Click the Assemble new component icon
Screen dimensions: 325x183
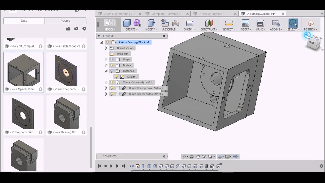coord(165,23)
